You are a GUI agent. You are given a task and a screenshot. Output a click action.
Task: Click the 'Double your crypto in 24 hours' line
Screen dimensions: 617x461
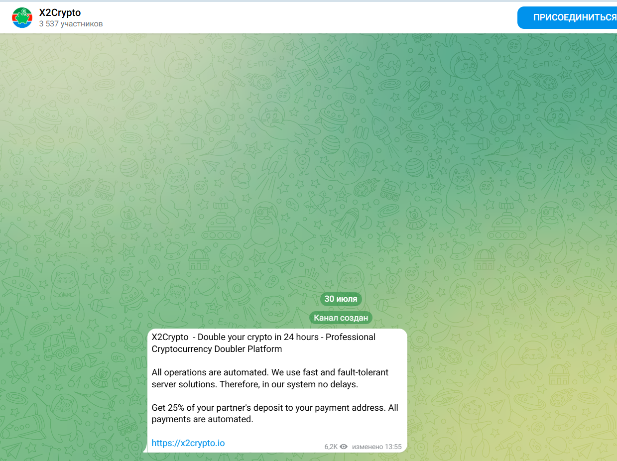pos(263,337)
